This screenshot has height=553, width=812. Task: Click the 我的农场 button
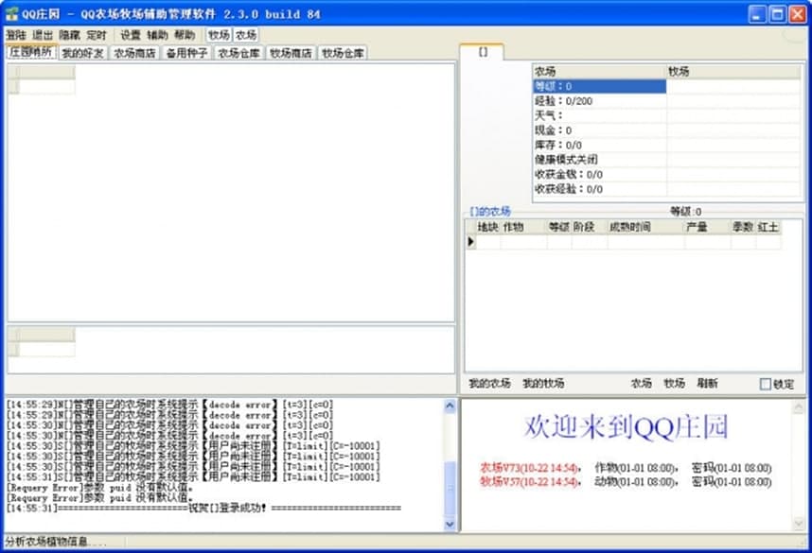[x=488, y=383]
